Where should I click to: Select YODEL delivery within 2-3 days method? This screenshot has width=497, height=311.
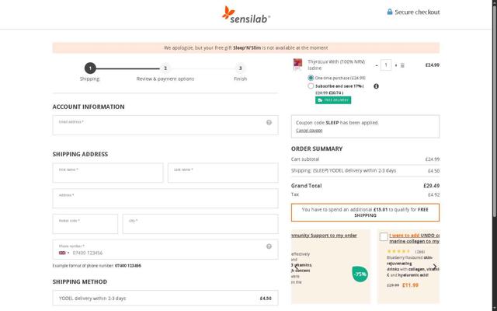165,298
